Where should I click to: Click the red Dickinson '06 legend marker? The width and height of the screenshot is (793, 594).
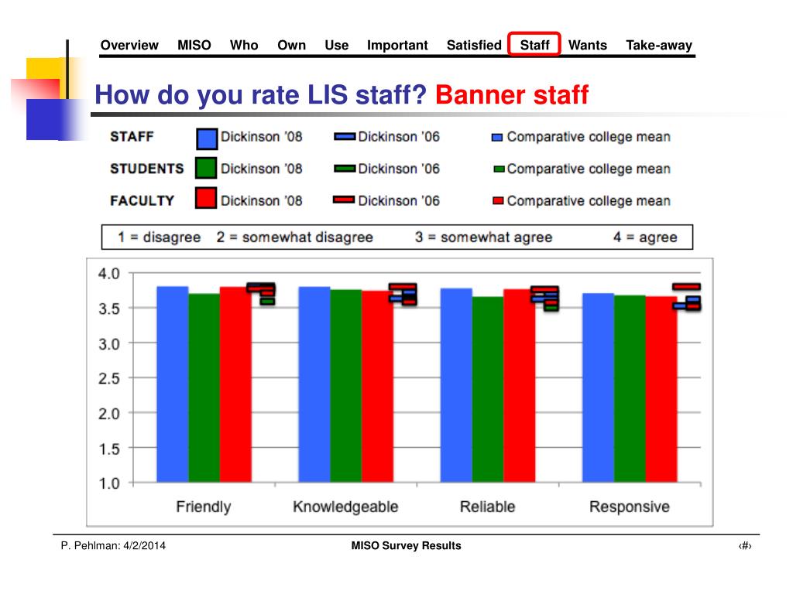[x=344, y=200]
